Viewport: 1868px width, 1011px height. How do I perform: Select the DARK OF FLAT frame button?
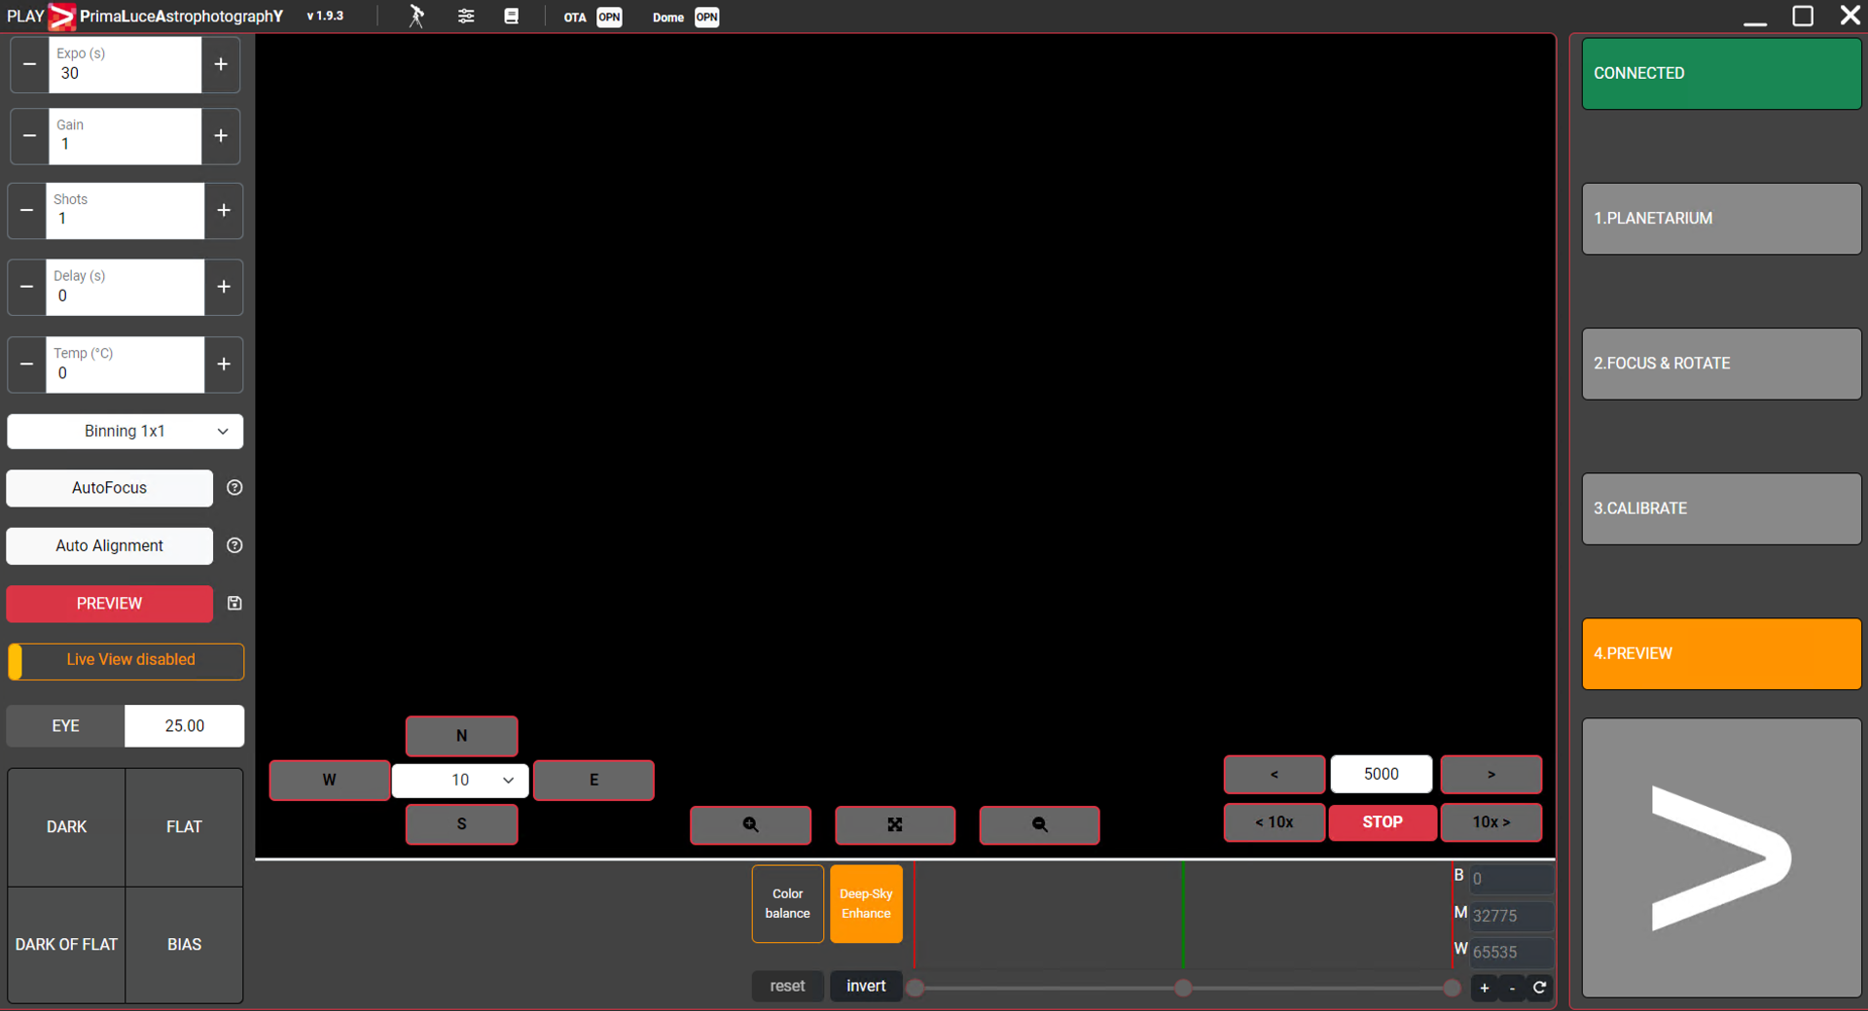pyautogui.click(x=66, y=945)
